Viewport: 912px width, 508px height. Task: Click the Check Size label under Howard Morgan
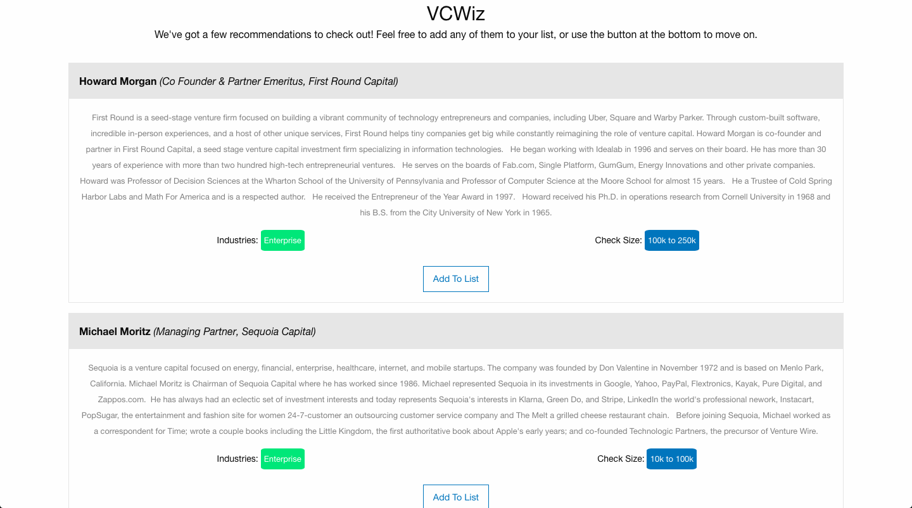point(617,241)
